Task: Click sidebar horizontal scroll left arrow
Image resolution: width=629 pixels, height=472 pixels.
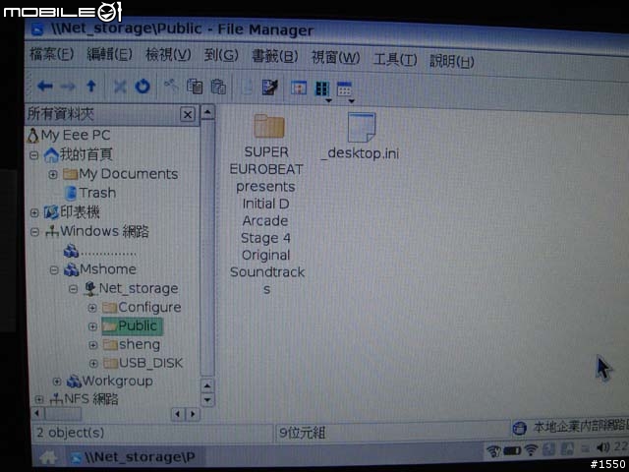Action: pos(37,413)
